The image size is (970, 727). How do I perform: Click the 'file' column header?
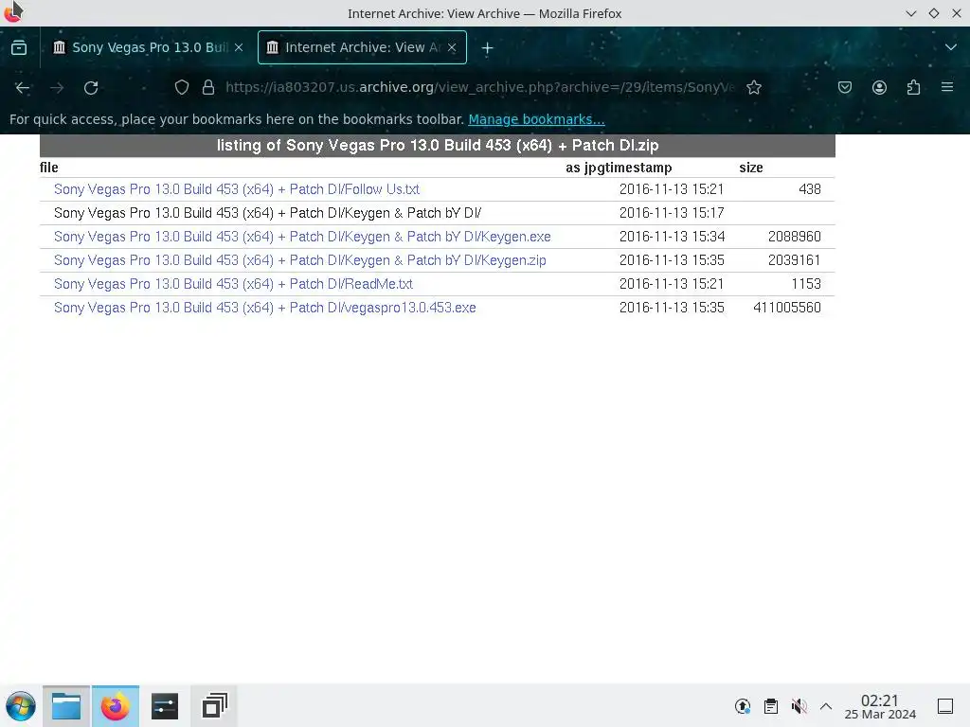[x=49, y=168]
